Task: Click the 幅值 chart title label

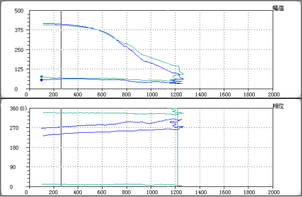Action: [278, 8]
